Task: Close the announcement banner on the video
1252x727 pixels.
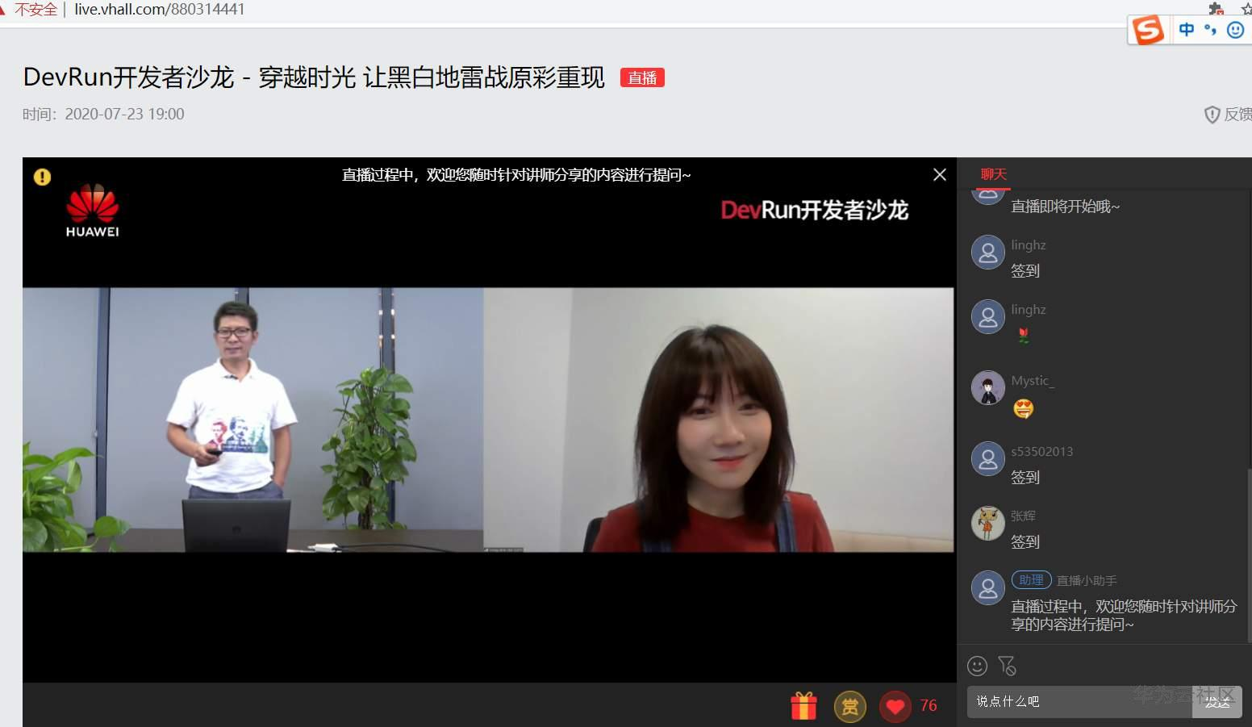Action: click(x=940, y=175)
